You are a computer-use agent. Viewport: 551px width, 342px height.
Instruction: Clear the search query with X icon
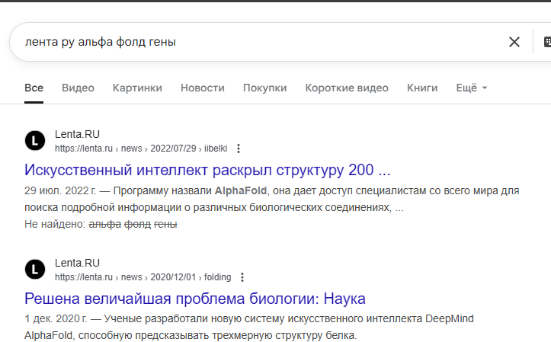[514, 42]
